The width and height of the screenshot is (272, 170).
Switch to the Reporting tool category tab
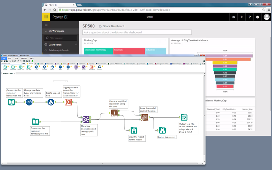pyautogui.click(x=90, y=64)
